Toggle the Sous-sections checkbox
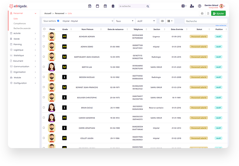Viewport: 239px width, 166px height. click(x=58, y=21)
